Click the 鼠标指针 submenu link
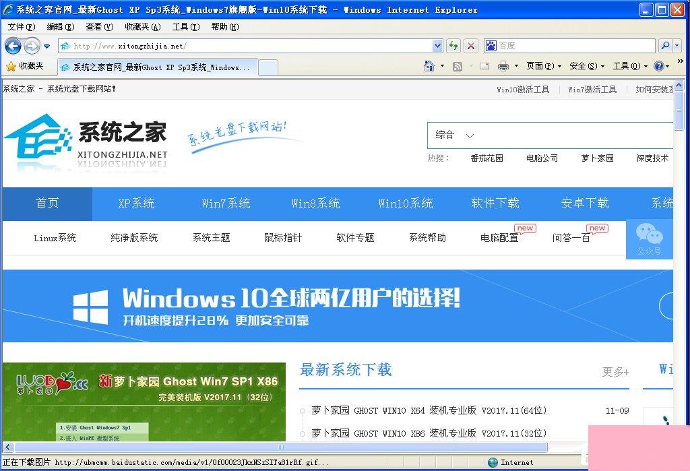Image resolution: width=690 pixels, height=471 pixels. click(x=283, y=238)
